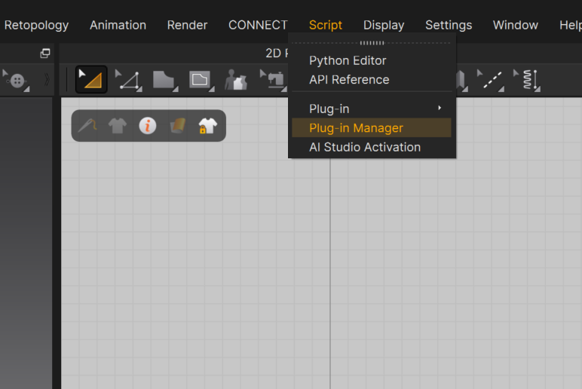Open the dashed line tool flyout arrow
This screenshot has height=389, width=582.
click(501, 89)
